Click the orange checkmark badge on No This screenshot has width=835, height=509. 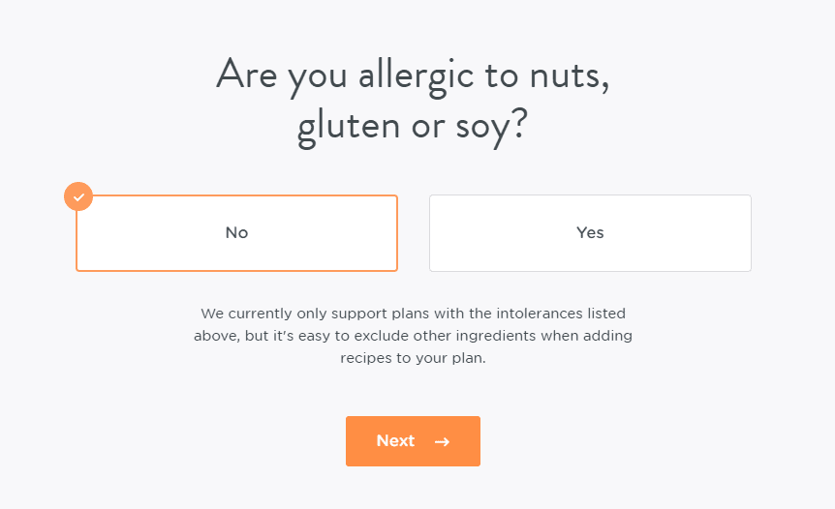pyautogui.click(x=78, y=196)
